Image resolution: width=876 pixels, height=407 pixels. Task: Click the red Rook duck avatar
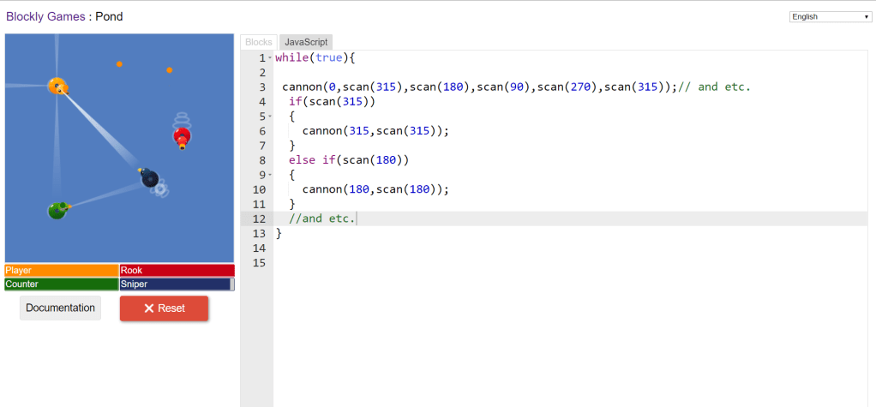[x=182, y=135]
